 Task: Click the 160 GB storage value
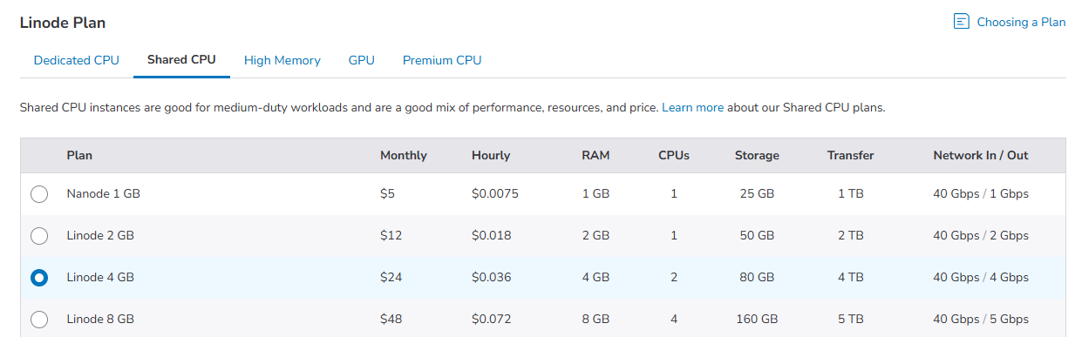(x=757, y=319)
